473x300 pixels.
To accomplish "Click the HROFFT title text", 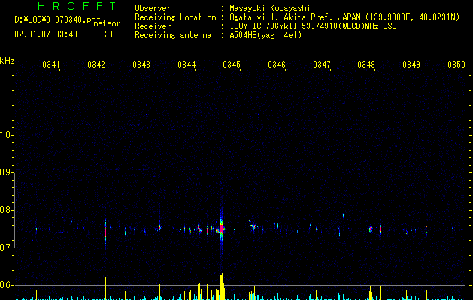I will click(77, 6).
